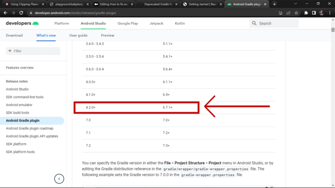Click the filter funnel icon
The height and width of the screenshot is (188, 335).
[10, 51]
